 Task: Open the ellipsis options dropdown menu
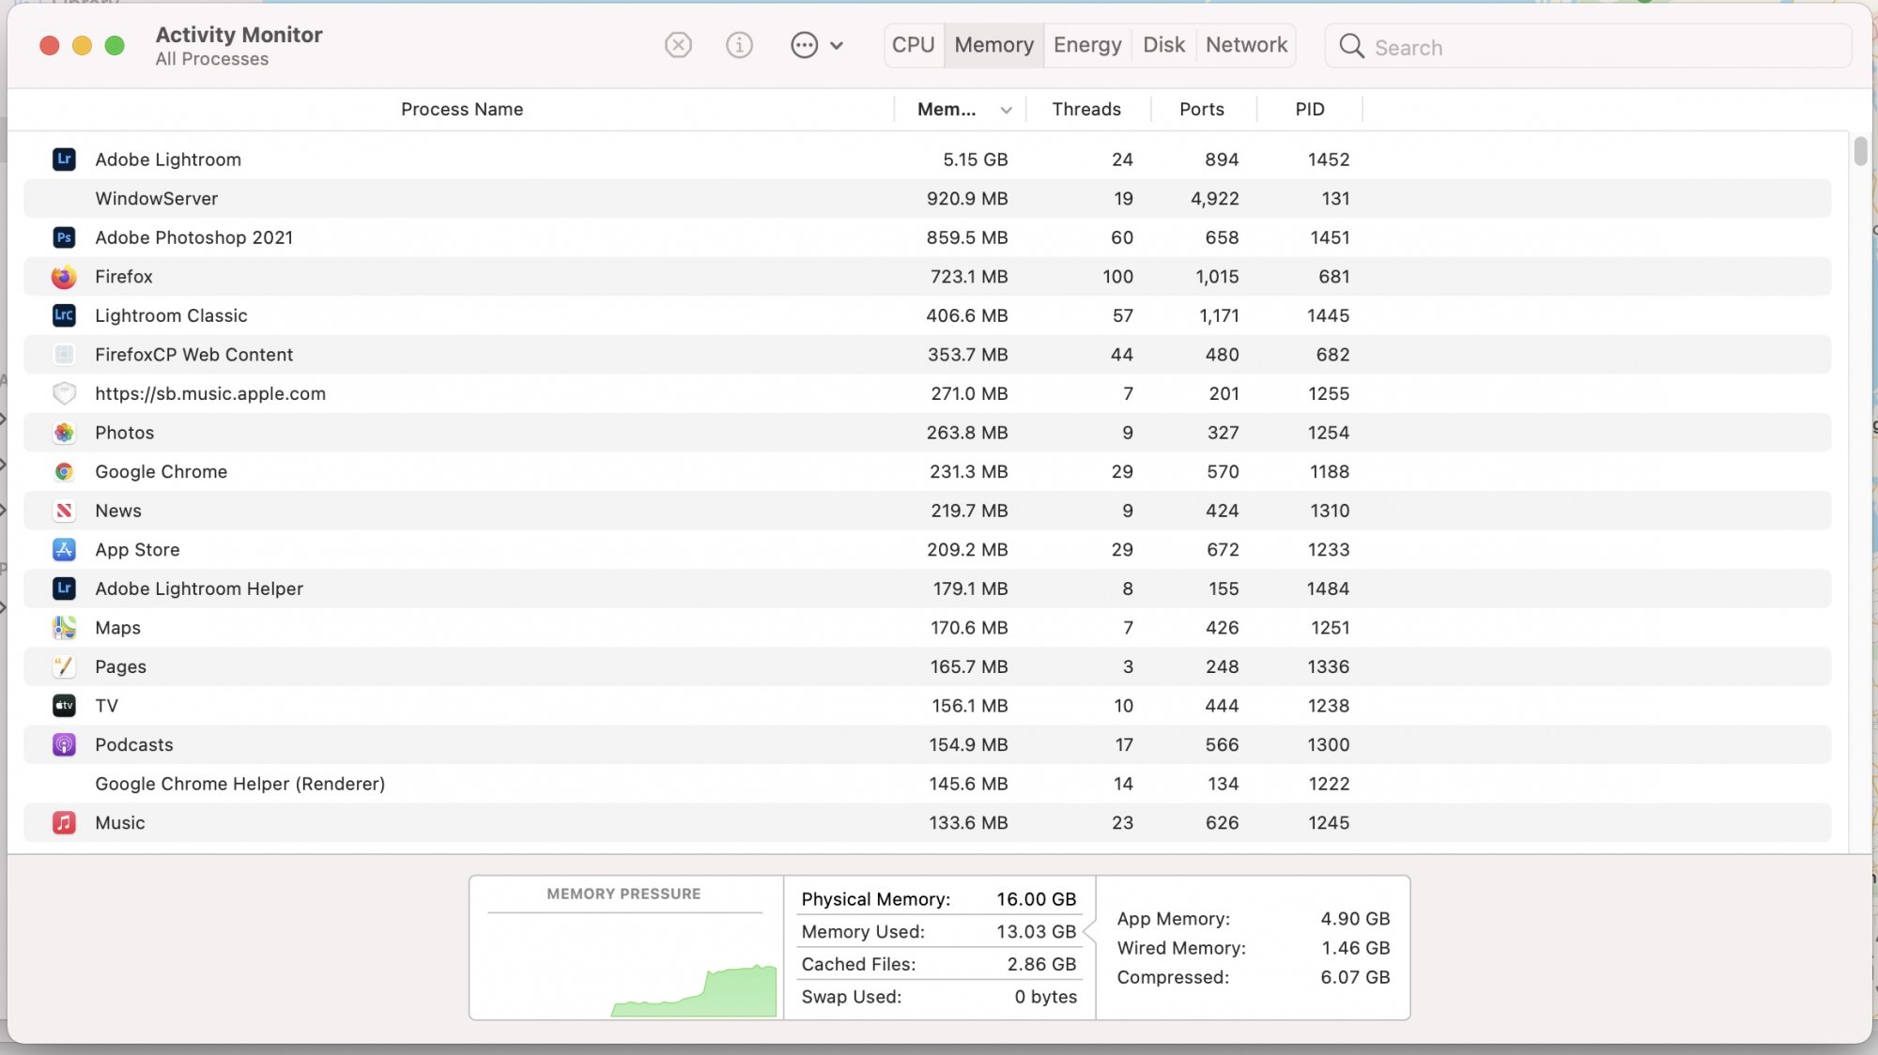(x=805, y=45)
